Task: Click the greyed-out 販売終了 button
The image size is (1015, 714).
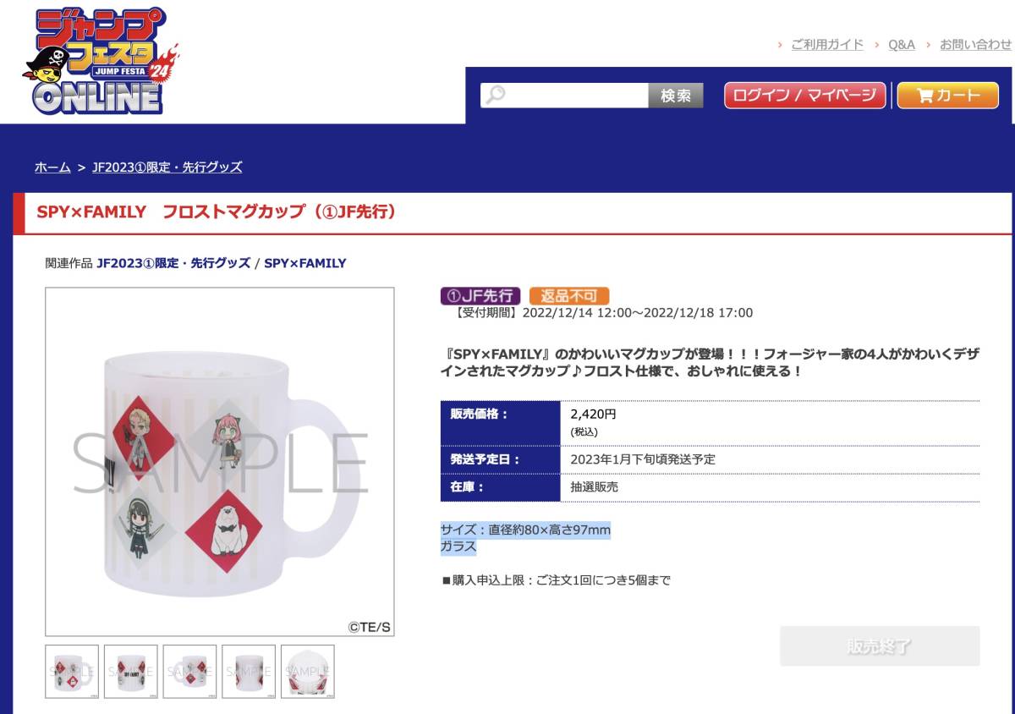Action: pos(880,646)
